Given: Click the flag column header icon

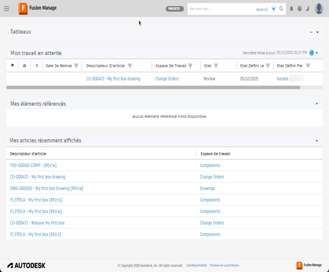Looking at the screenshot, I should pyautogui.click(x=12, y=65).
